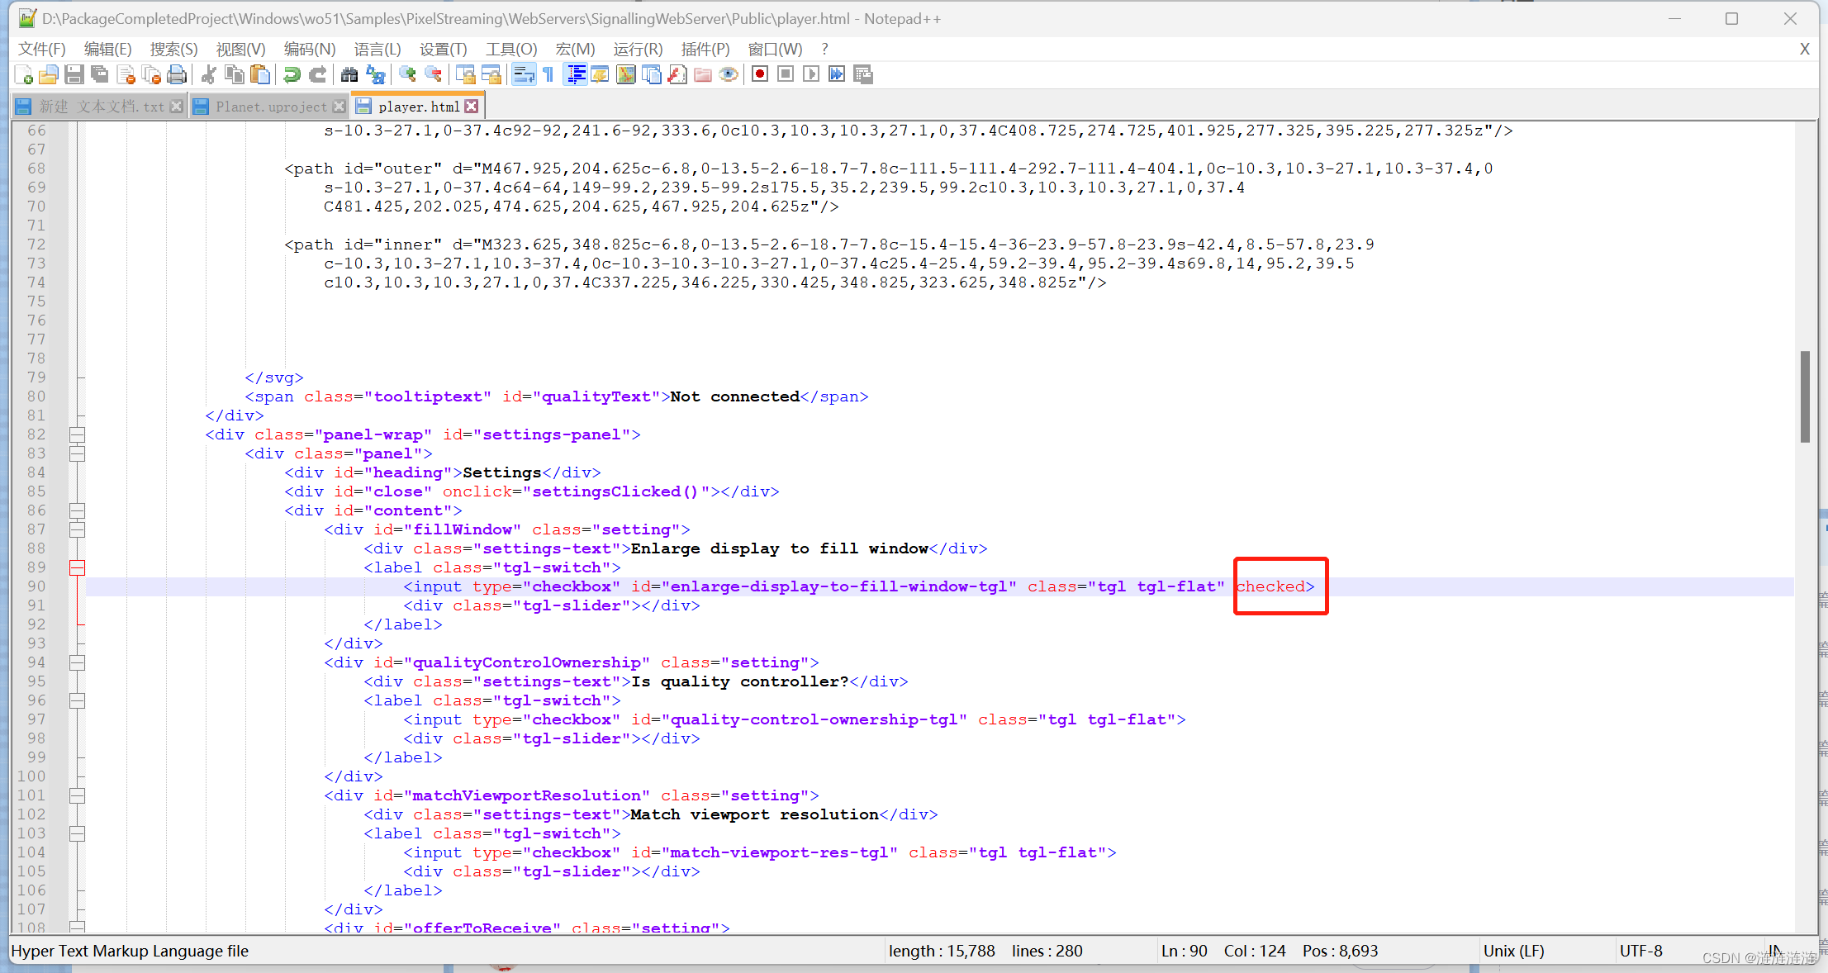Viewport: 1828px width, 973px height.
Task: Undo last edit with green arrow
Action: pos(292,75)
